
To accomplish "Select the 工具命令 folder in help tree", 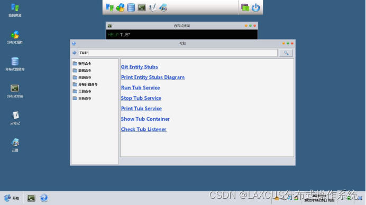I will point(82,92).
